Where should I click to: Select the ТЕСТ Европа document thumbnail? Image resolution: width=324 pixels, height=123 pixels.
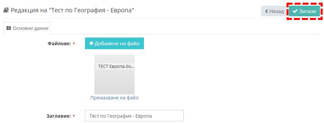point(114,74)
